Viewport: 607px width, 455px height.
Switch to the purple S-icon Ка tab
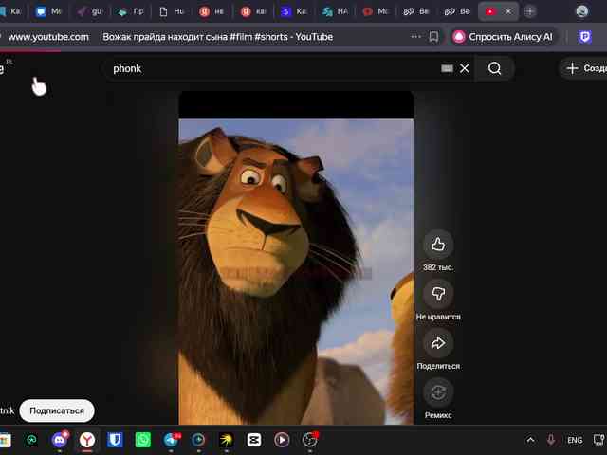(293, 11)
